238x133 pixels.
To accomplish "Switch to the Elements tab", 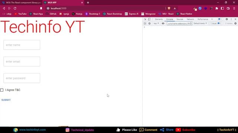I will (x=159, y=19).
